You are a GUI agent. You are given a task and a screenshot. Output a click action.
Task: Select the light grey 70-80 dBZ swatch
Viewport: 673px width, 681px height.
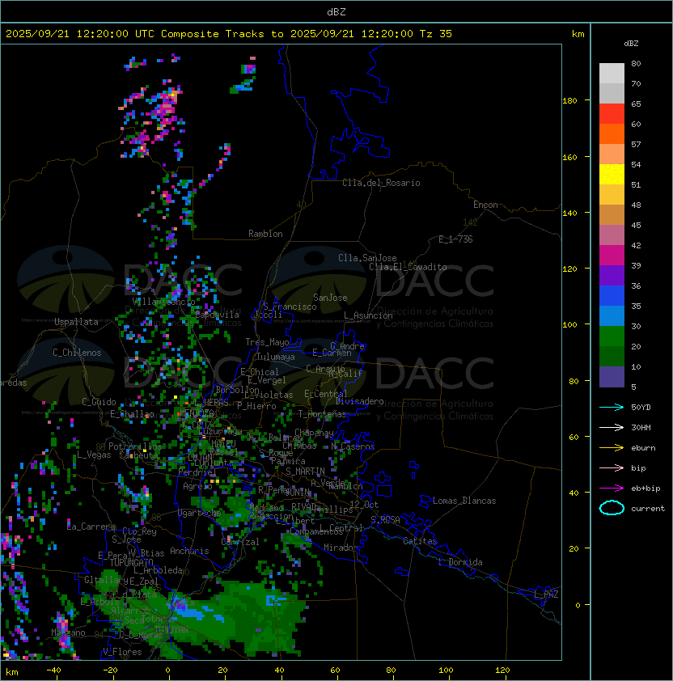pyautogui.click(x=612, y=74)
